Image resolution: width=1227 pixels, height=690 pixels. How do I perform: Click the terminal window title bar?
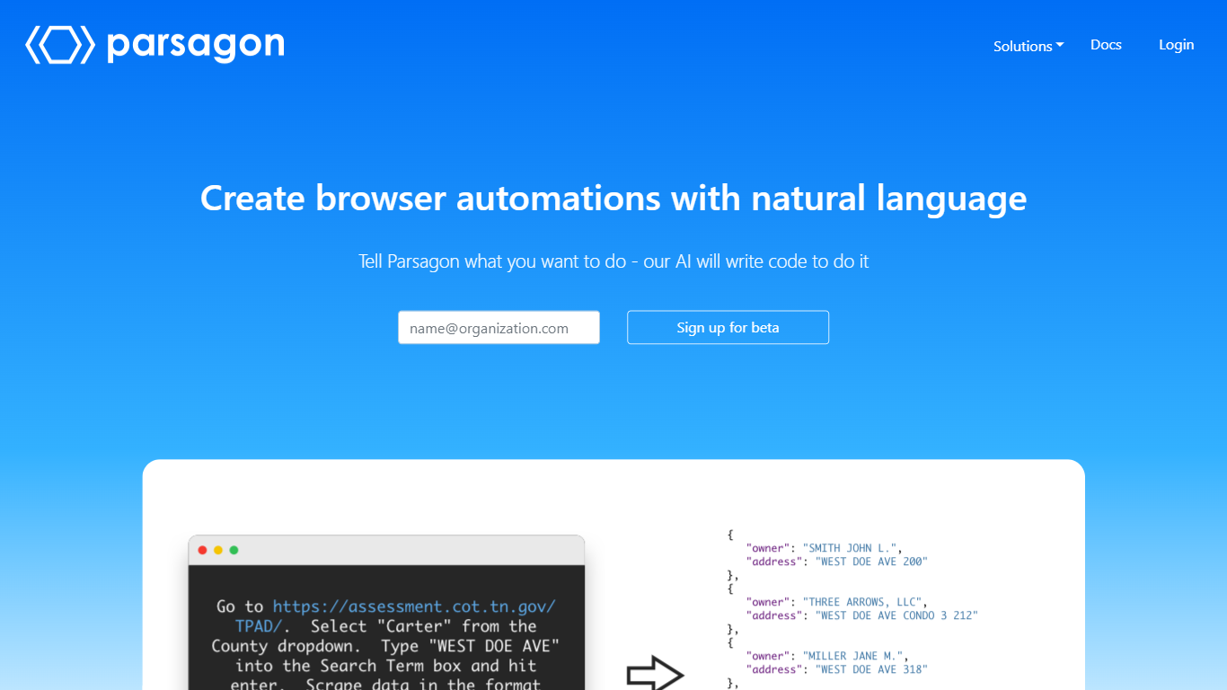(x=386, y=550)
